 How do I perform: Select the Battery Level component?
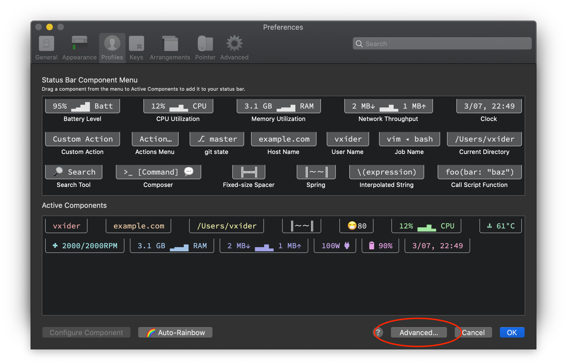(x=82, y=106)
